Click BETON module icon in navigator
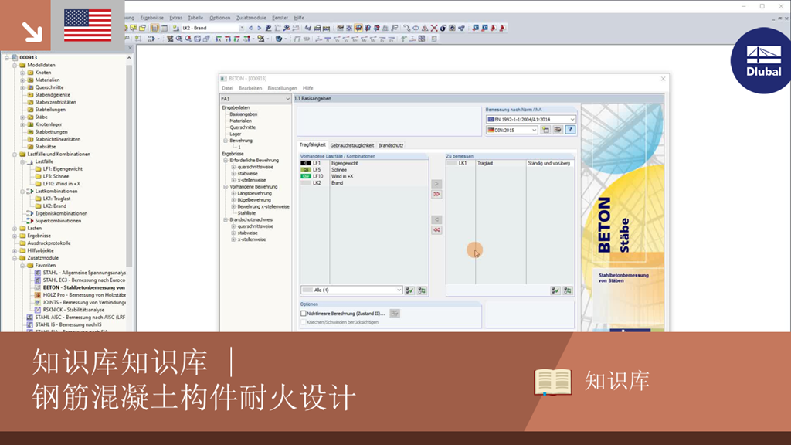The height and width of the screenshot is (445, 791). point(38,287)
